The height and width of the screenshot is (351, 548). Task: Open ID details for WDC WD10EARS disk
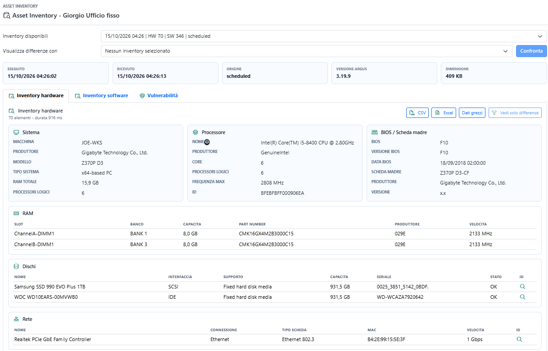(522, 297)
